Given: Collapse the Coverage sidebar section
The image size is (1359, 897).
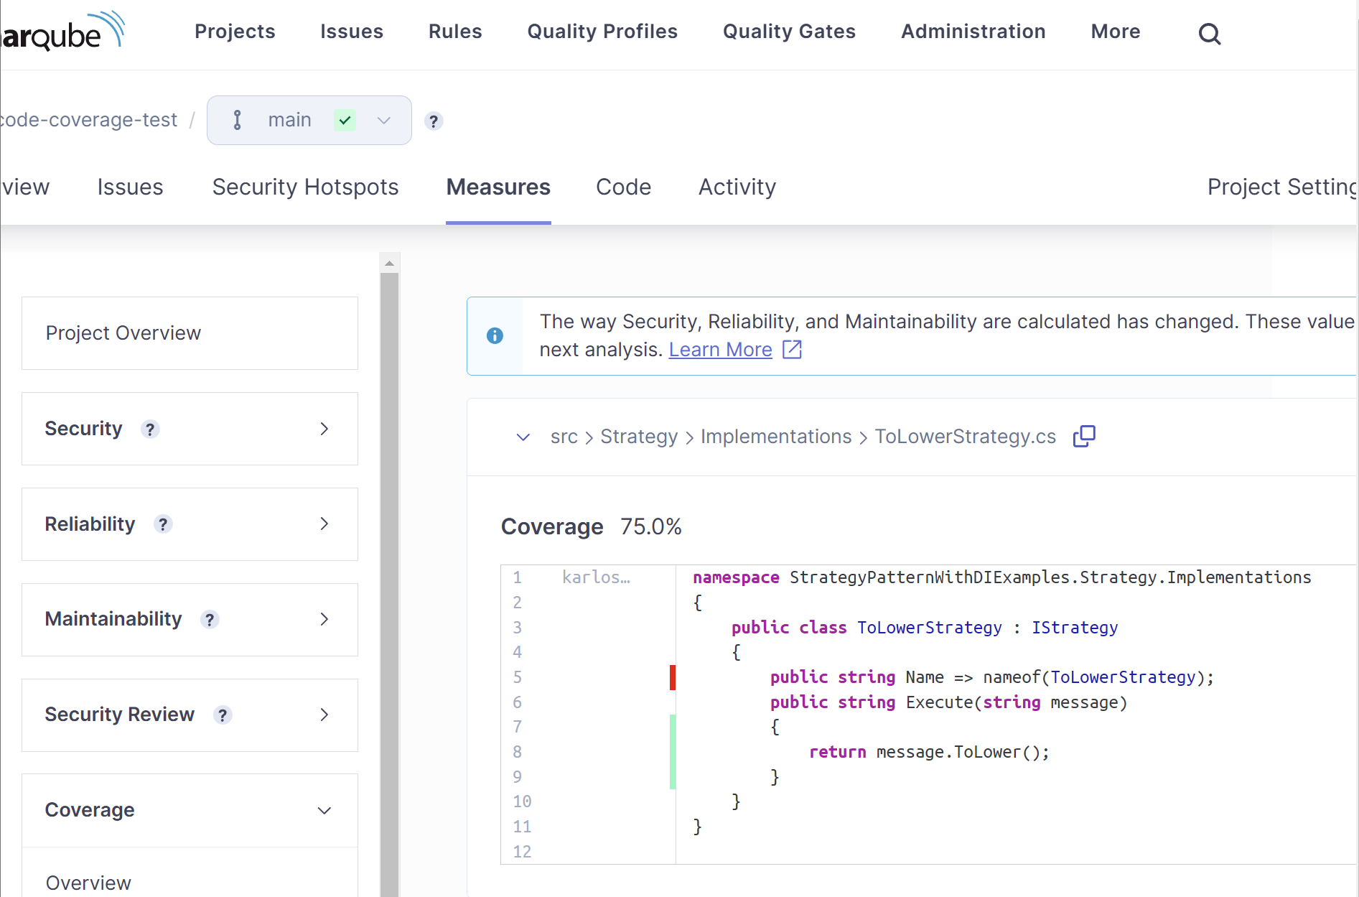Looking at the screenshot, I should 324,810.
